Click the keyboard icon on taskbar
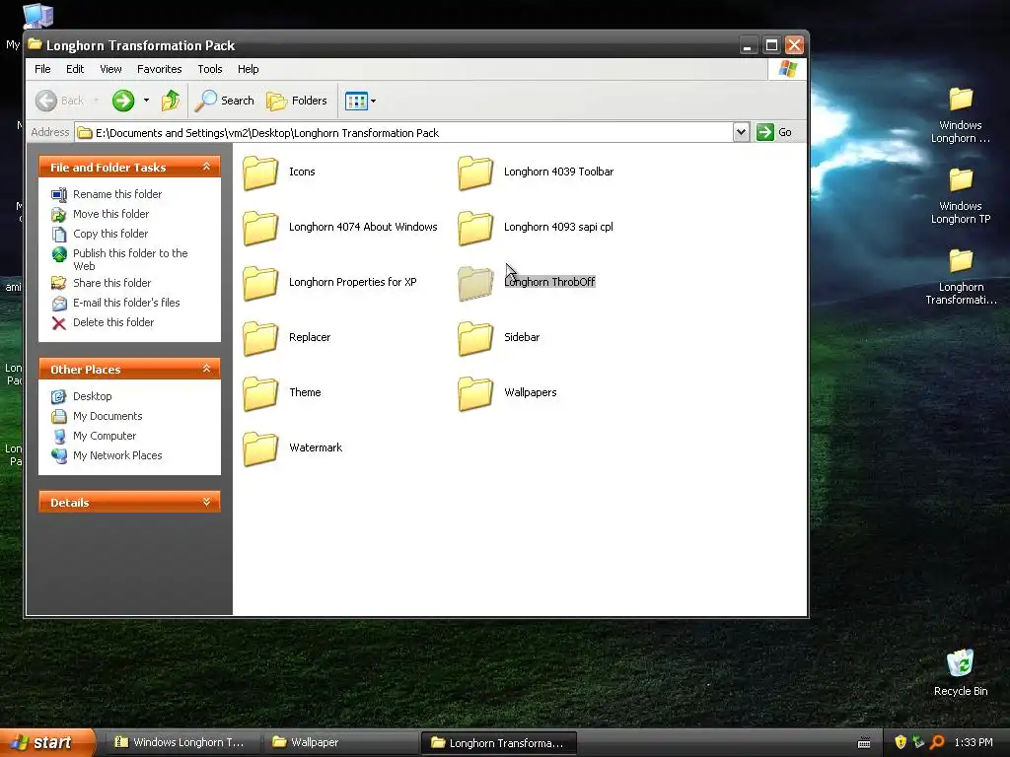The image size is (1010, 757). coord(864,743)
